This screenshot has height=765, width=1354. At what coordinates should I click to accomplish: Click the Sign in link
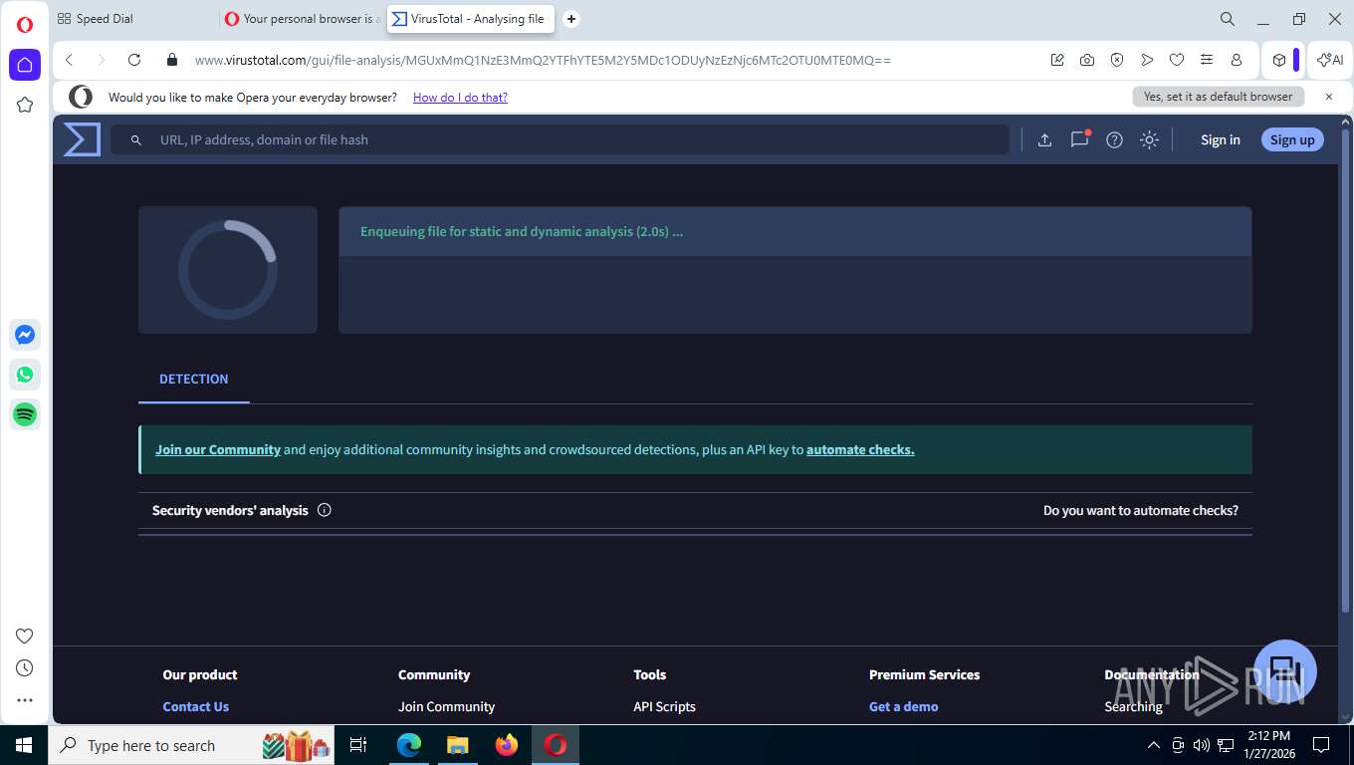point(1220,140)
